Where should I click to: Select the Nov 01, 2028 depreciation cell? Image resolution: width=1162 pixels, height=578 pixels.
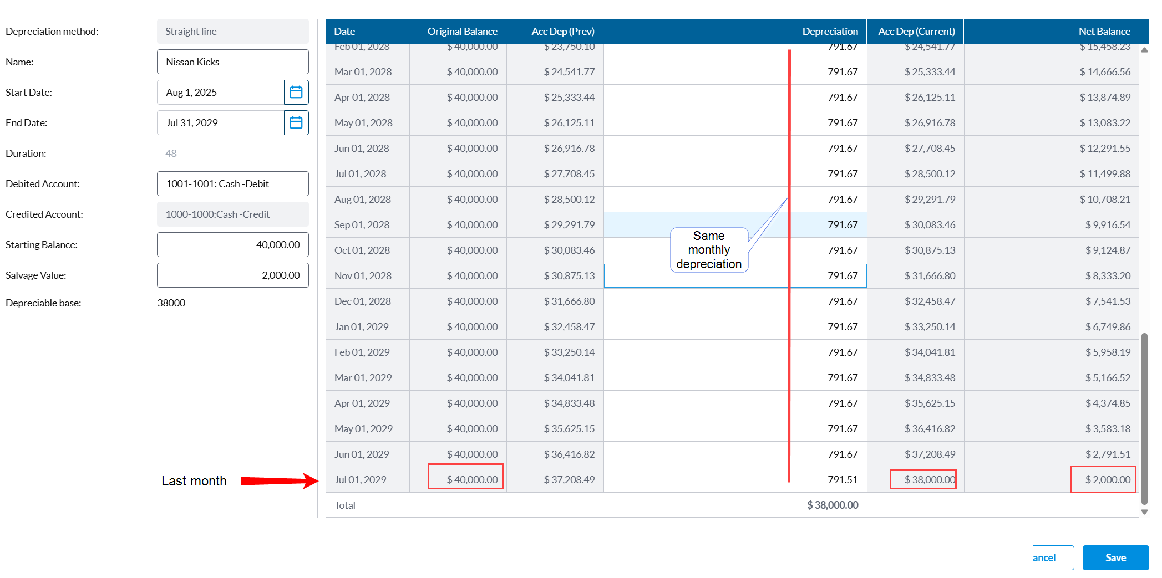click(x=734, y=275)
